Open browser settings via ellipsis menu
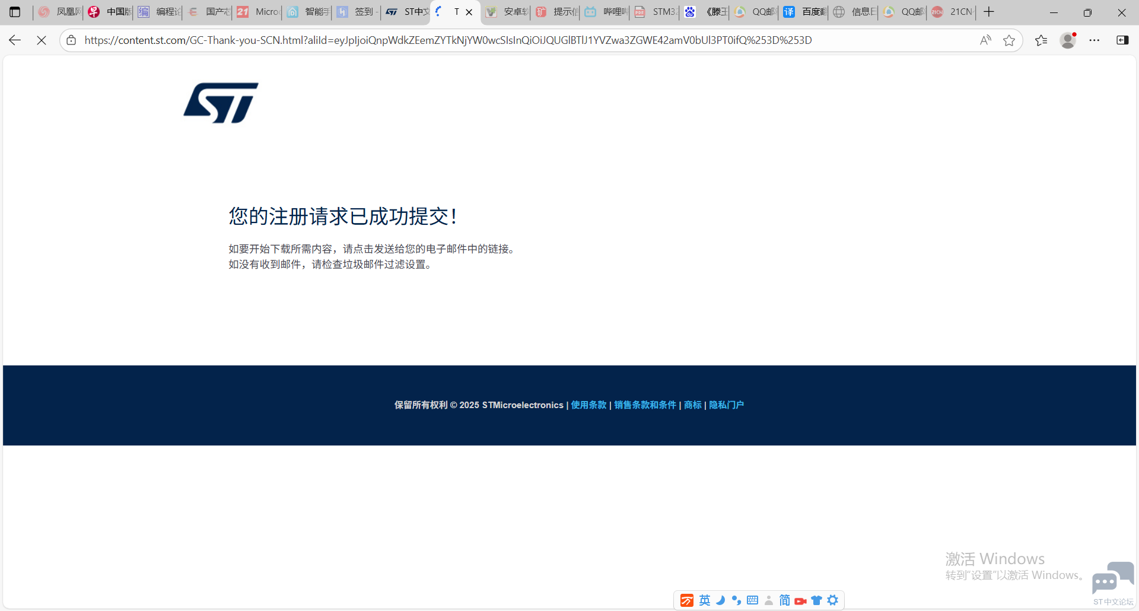 coord(1096,40)
